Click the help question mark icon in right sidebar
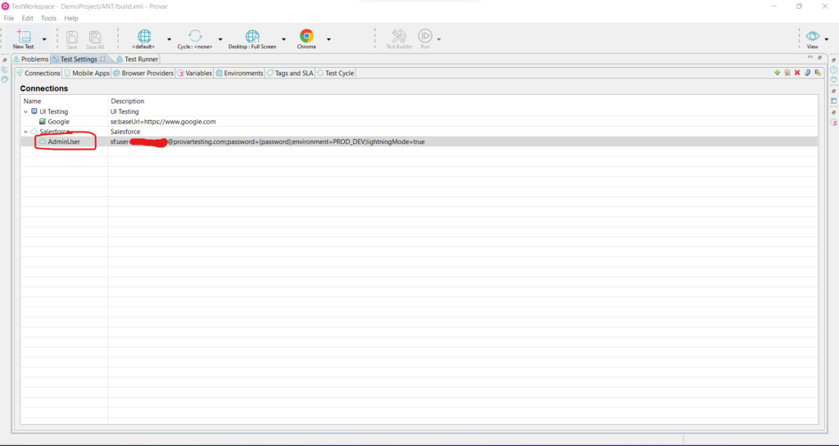Image resolution: width=839 pixels, height=446 pixels. pyautogui.click(x=833, y=70)
